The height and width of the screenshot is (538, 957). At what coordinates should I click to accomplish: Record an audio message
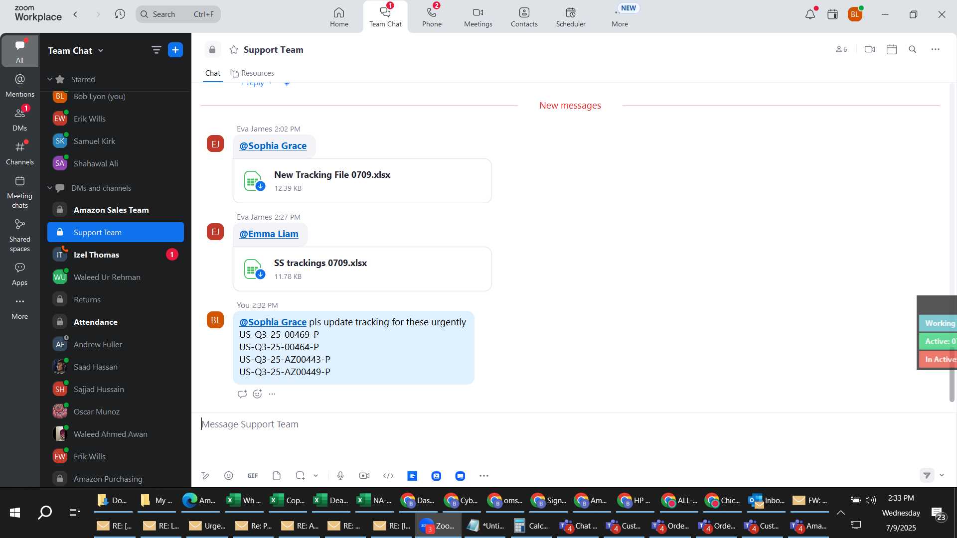(340, 476)
